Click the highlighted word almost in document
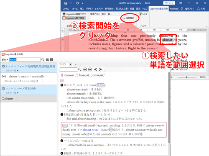The image size is (209, 156). pos(167,40)
